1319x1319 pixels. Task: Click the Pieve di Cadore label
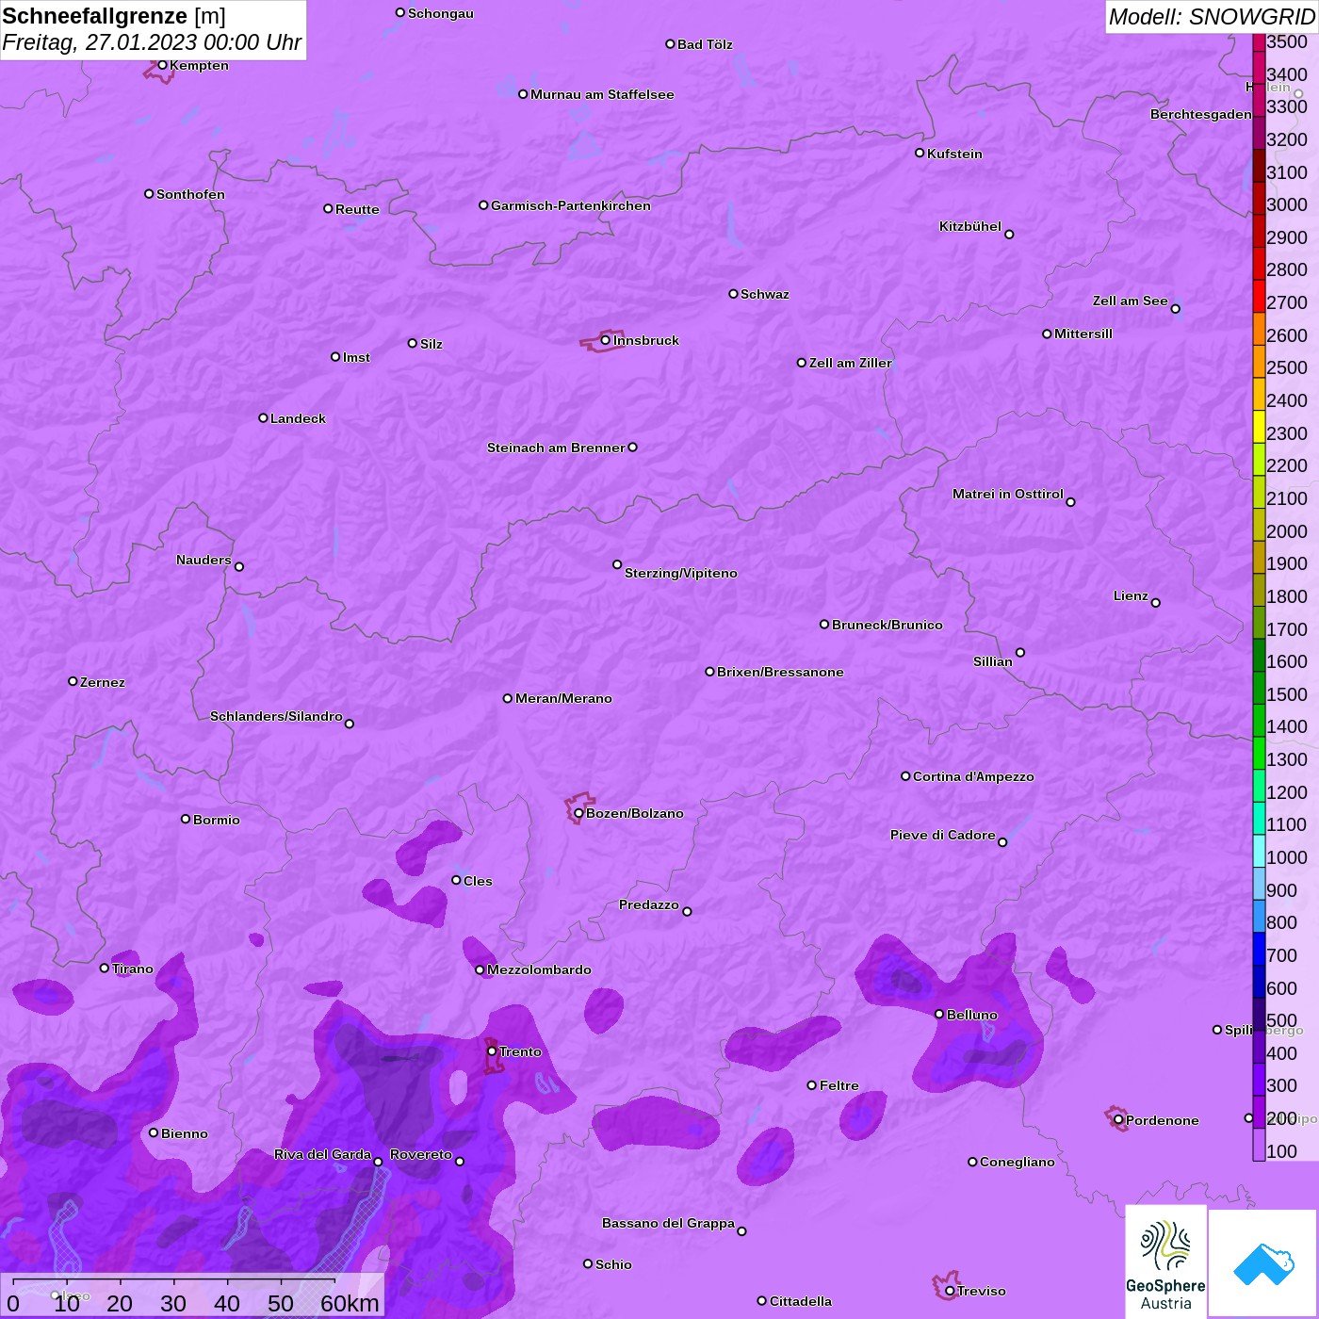pos(943,835)
